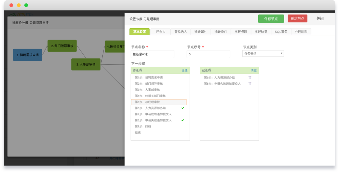Open the 办理时限 tab

click(301, 32)
